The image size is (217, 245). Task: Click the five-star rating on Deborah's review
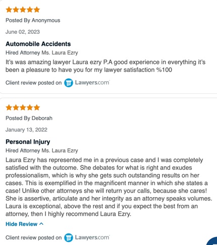point(23,107)
